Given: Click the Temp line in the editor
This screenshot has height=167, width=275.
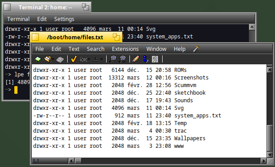Looking at the screenshot, I should (110, 123).
